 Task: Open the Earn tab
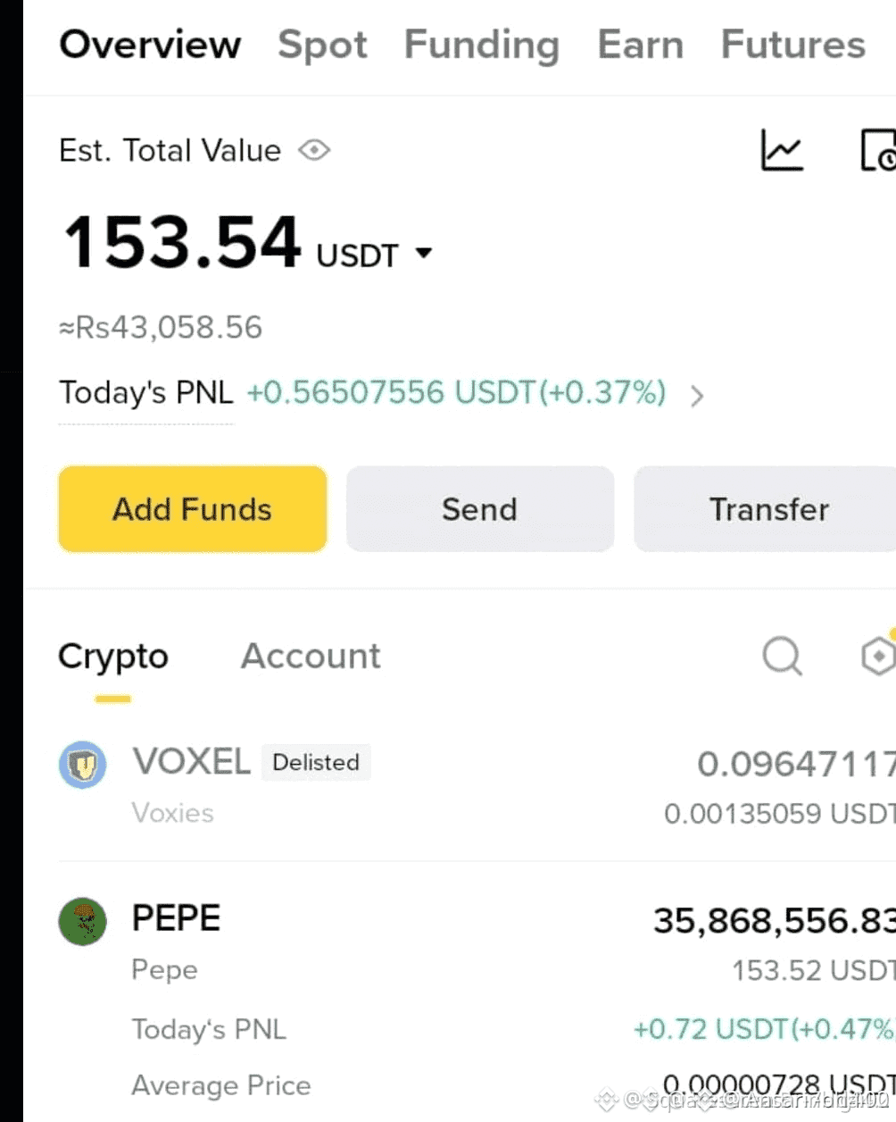pyautogui.click(x=641, y=45)
